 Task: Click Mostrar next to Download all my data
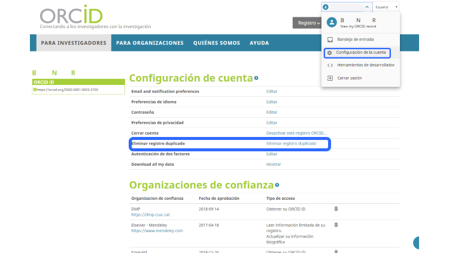(x=274, y=164)
